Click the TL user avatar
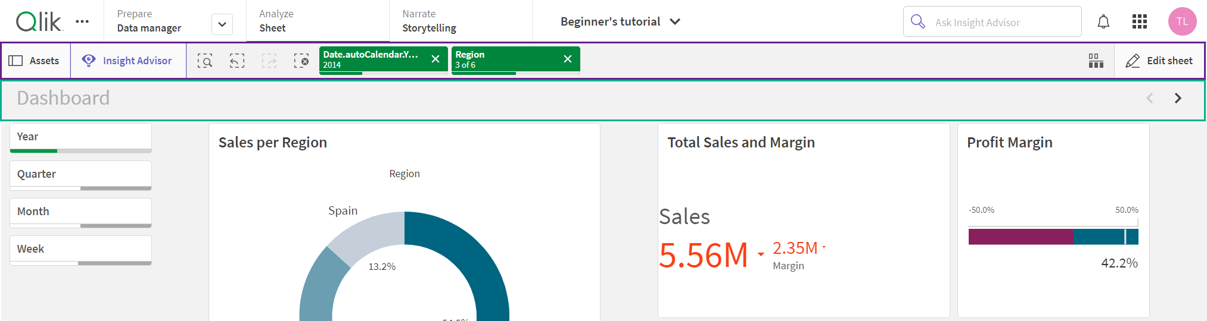1207x321 pixels. (x=1182, y=22)
